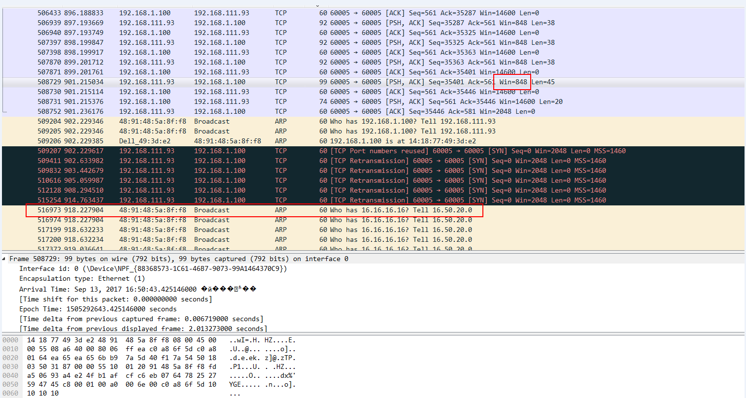The image size is (746, 398).
Task: Select TCP Port numbers reused packet 509207
Action: [373, 151]
